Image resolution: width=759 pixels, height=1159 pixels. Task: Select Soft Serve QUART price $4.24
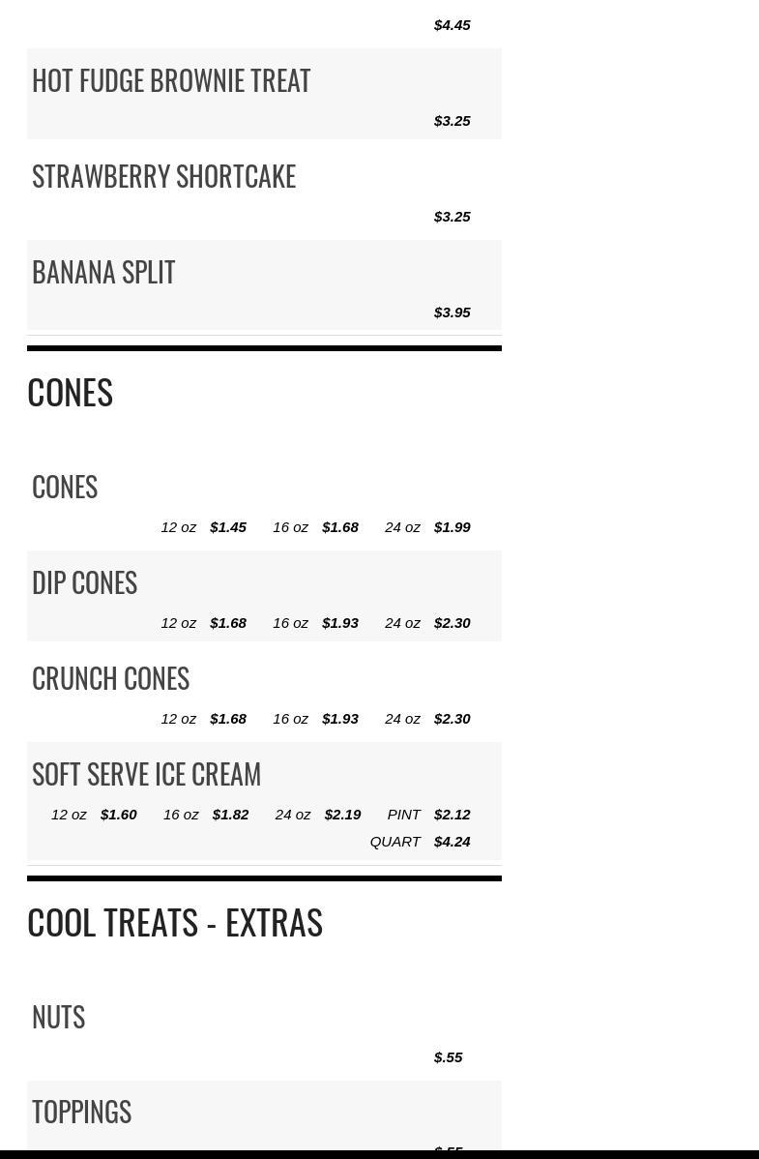pyautogui.click(x=452, y=842)
